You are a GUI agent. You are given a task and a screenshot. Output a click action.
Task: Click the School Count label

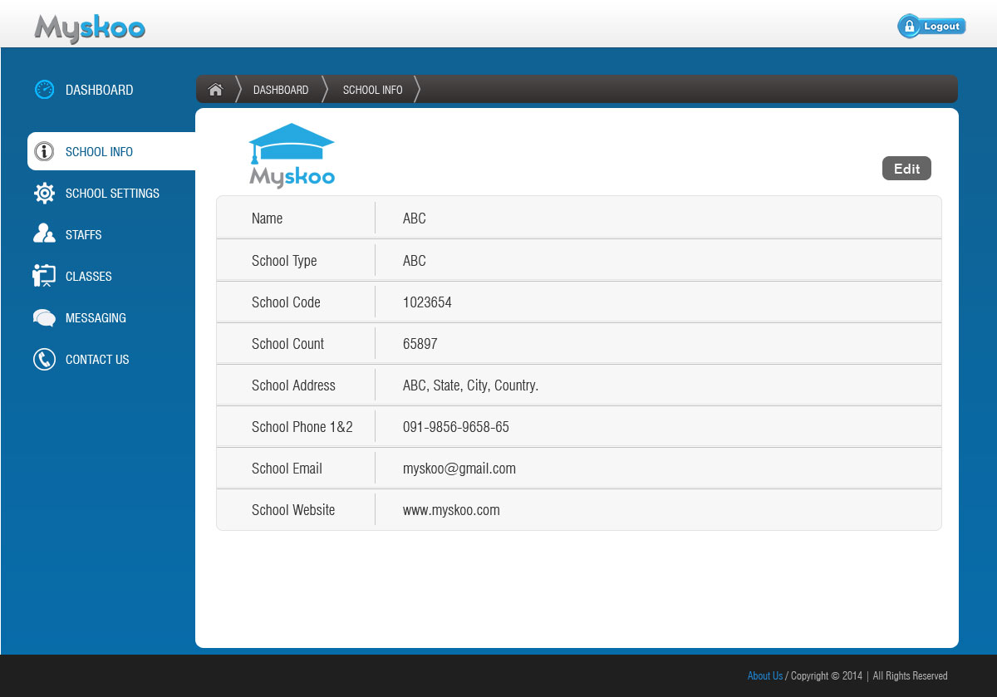287,344
